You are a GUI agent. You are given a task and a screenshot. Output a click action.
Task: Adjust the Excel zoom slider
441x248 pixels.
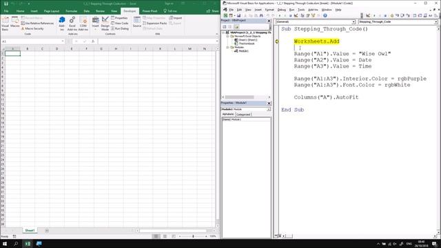coord(193,236)
